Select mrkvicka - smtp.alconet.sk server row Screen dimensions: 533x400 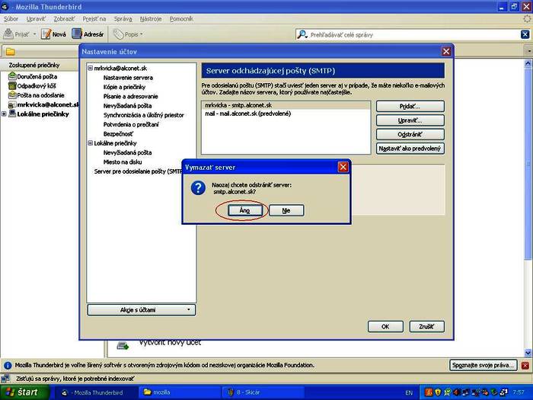pyautogui.click(x=286, y=105)
